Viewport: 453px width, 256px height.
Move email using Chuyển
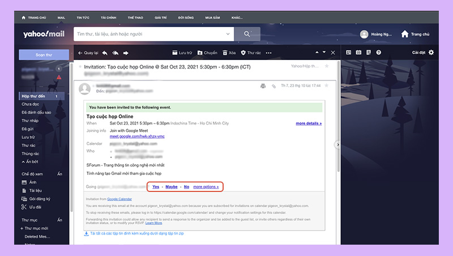click(207, 53)
